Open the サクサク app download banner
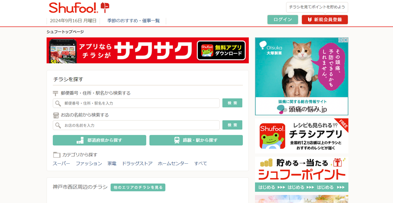The width and height of the screenshot is (393, 203). click(x=148, y=50)
